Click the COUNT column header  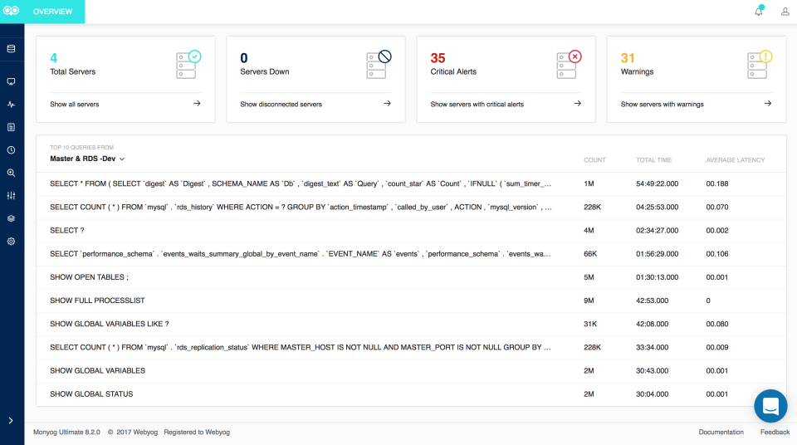click(594, 159)
